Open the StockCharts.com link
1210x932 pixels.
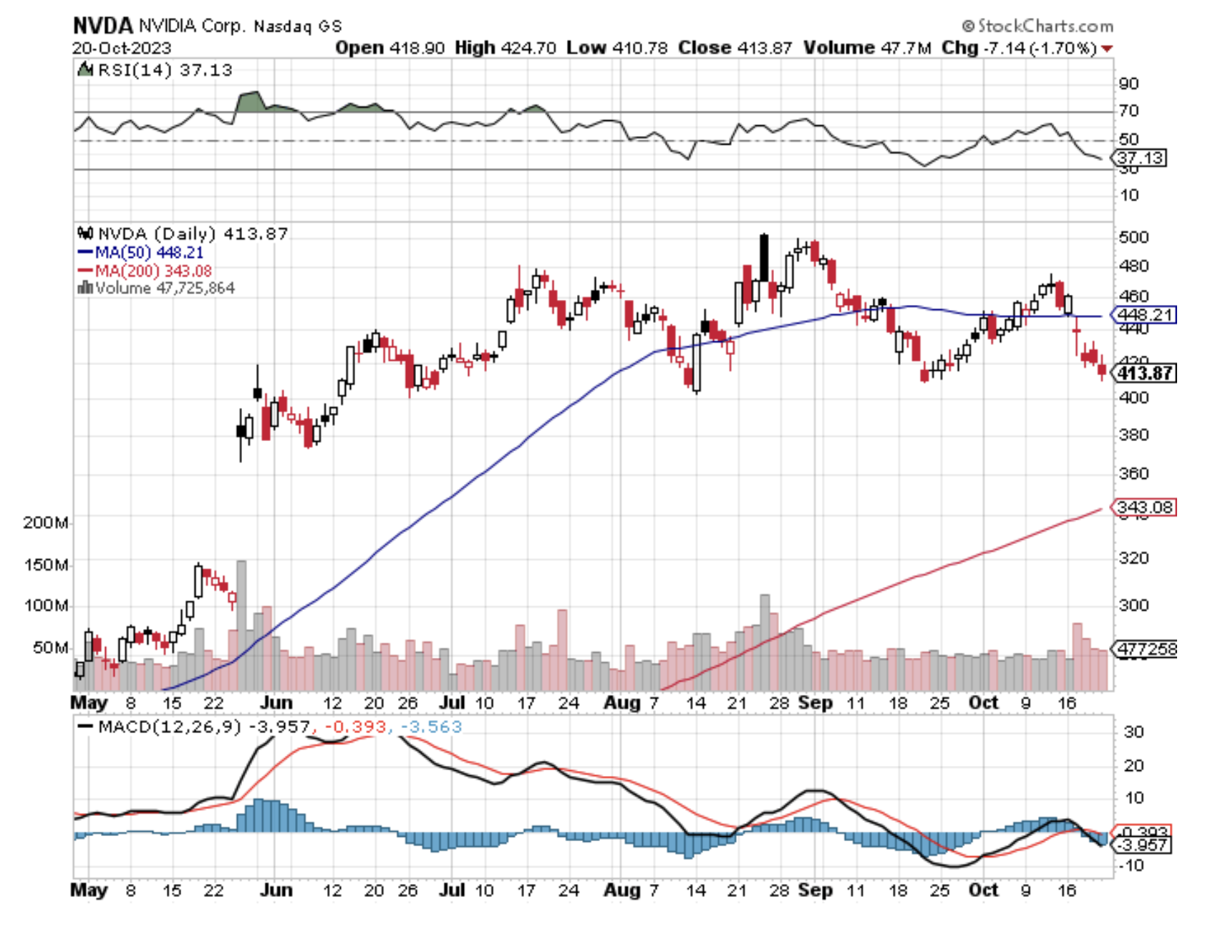coord(1037,26)
